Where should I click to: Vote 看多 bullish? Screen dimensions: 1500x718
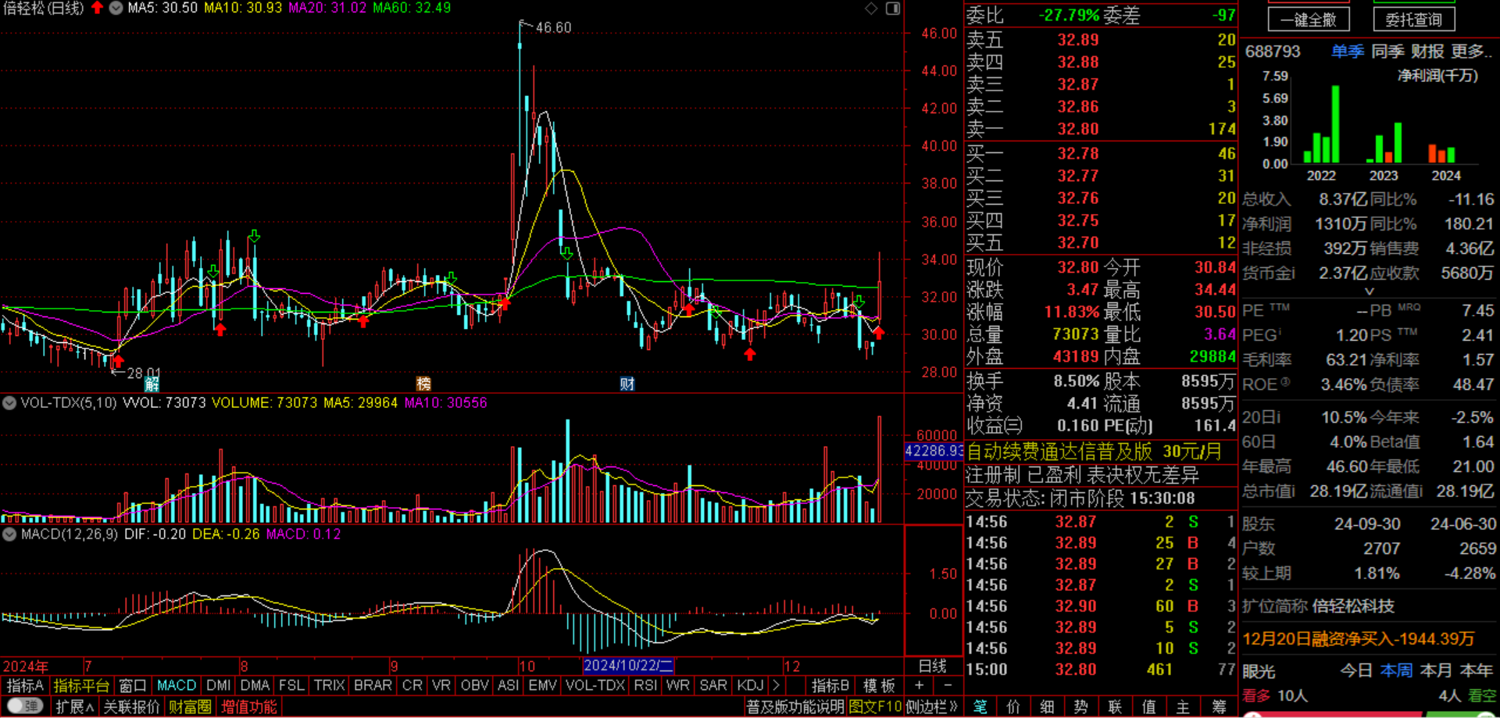point(1256,695)
